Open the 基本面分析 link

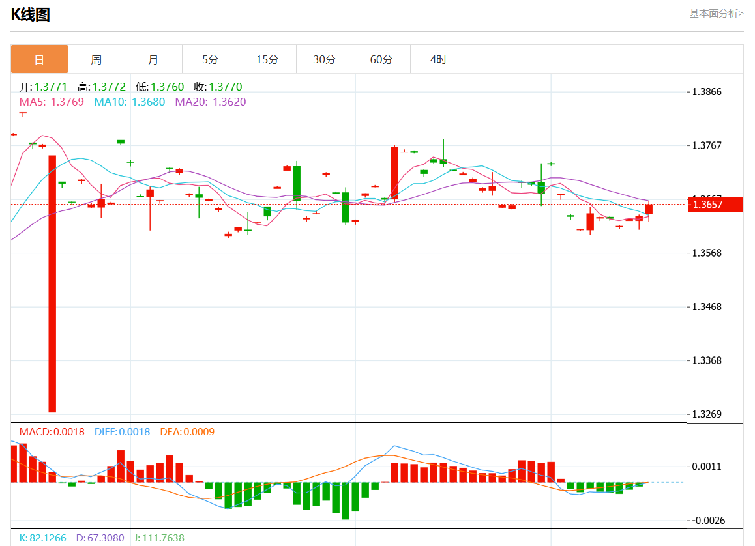click(x=716, y=13)
